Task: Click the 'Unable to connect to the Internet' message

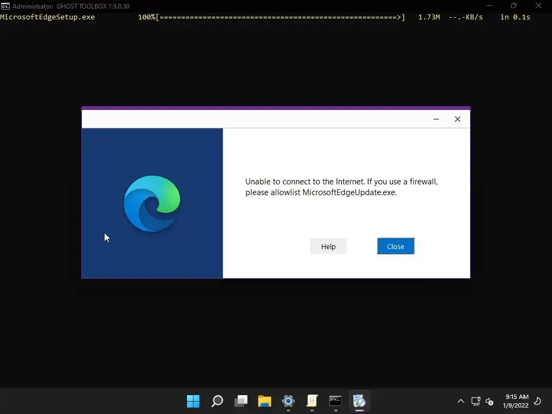Action: click(x=341, y=187)
